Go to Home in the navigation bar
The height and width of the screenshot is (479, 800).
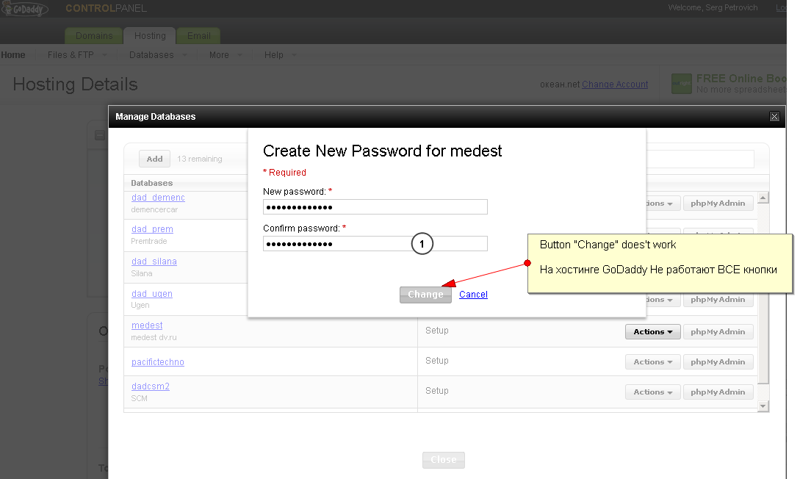[12, 54]
